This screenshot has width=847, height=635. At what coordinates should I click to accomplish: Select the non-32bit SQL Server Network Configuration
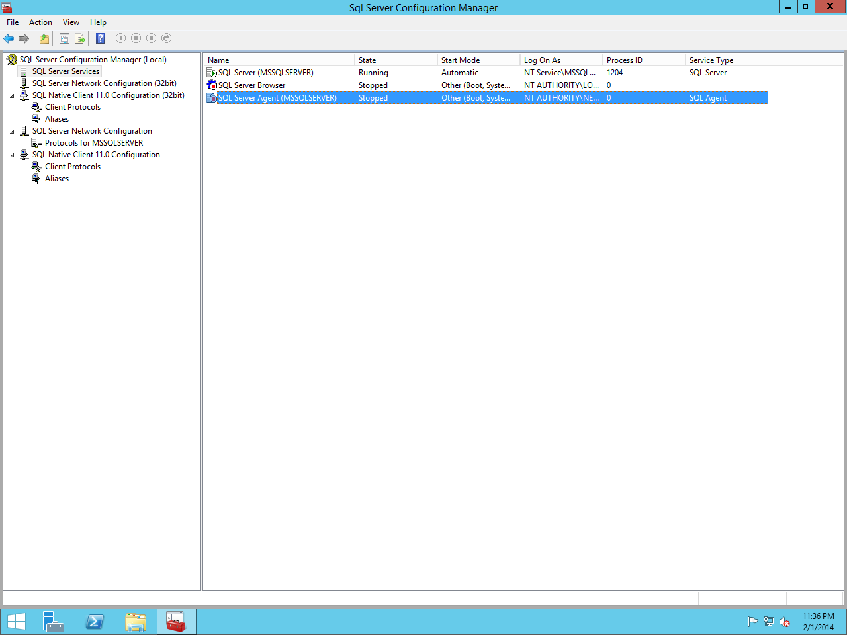[x=92, y=131]
